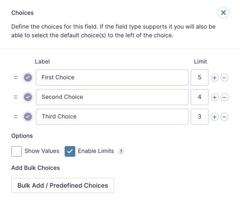Toggle default selection for Second Choice
The height and width of the screenshot is (204, 240).
pyautogui.click(x=28, y=97)
